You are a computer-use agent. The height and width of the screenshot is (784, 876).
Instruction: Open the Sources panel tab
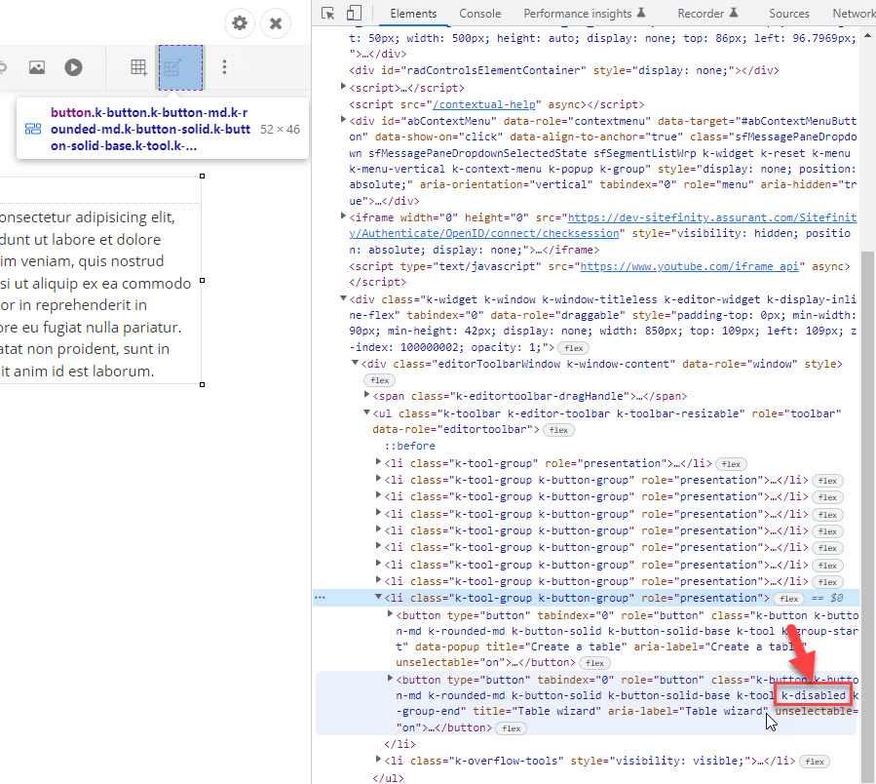pos(789,14)
